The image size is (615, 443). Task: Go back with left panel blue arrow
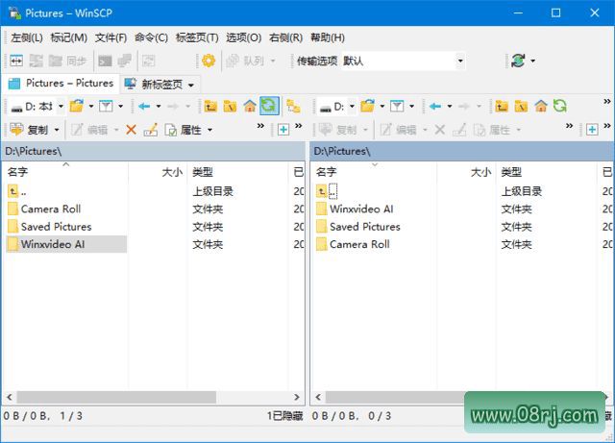point(144,106)
